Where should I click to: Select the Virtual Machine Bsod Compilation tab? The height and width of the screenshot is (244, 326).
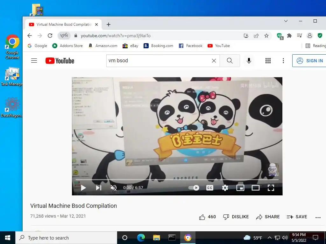pyautogui.click(x=63, y=24)
